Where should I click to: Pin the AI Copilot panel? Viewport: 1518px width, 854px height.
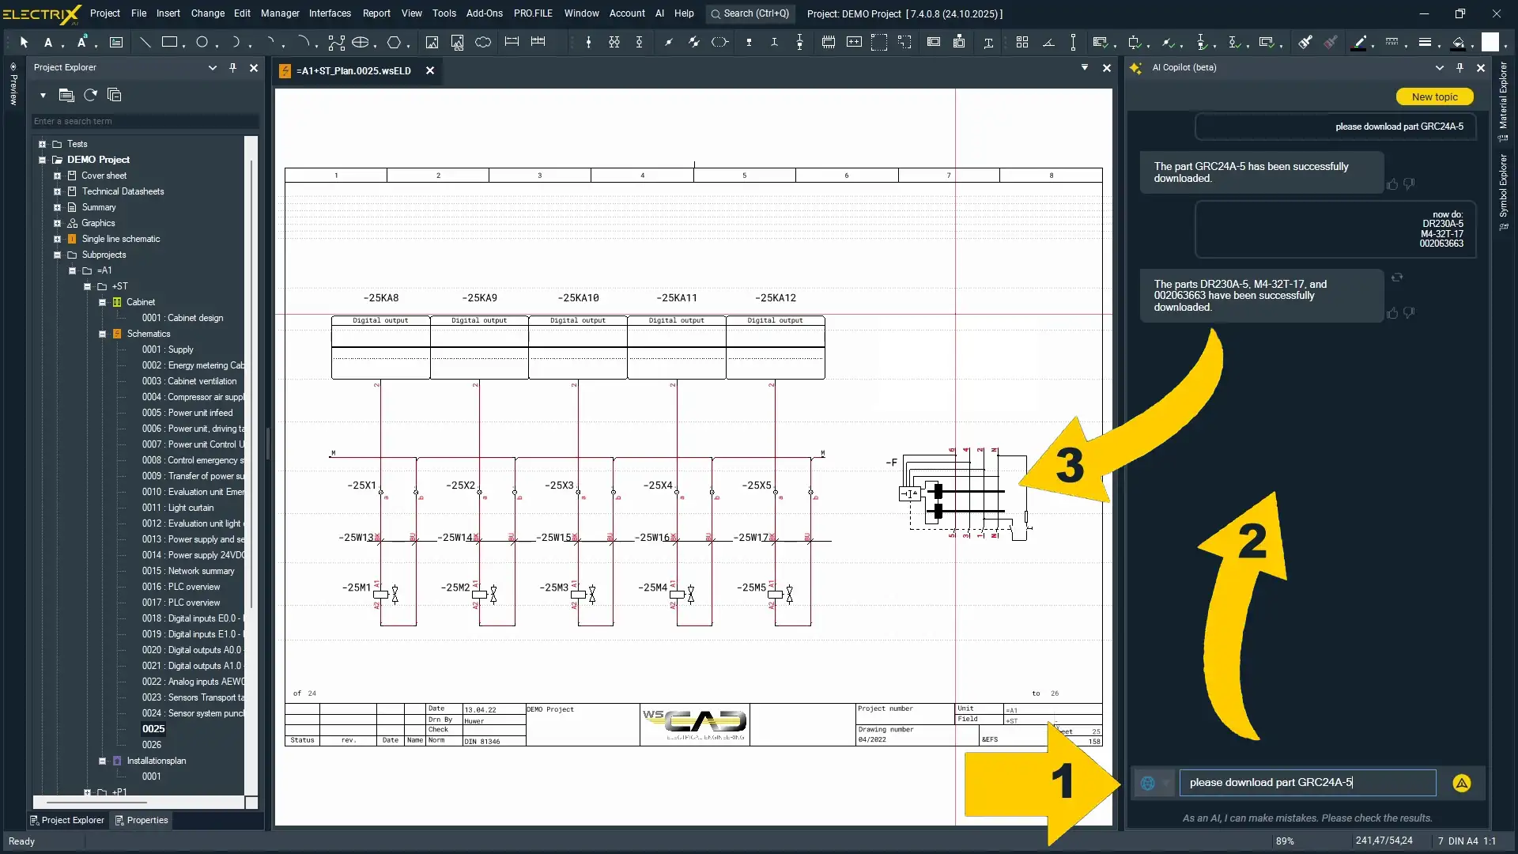pyautogui.click(x=1459, y=68)
